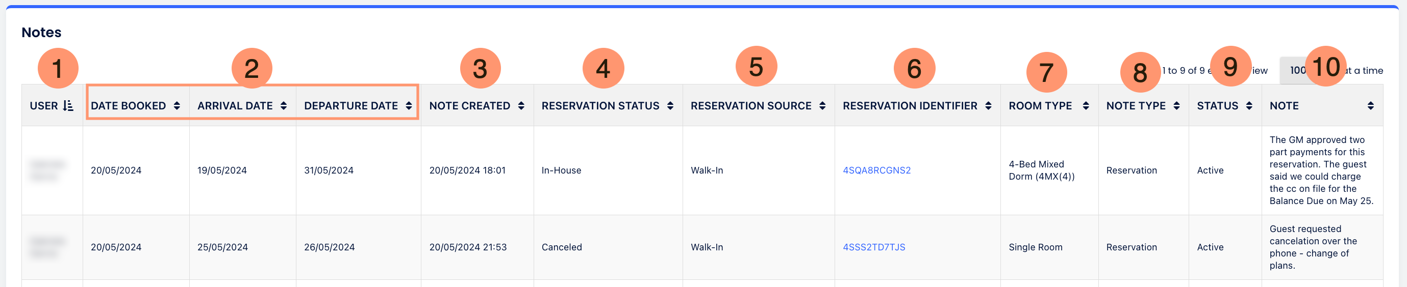Sort by Reservation Status arrows icon
The height and width of the screenshot is (287, 1407).
coord(670,106)
